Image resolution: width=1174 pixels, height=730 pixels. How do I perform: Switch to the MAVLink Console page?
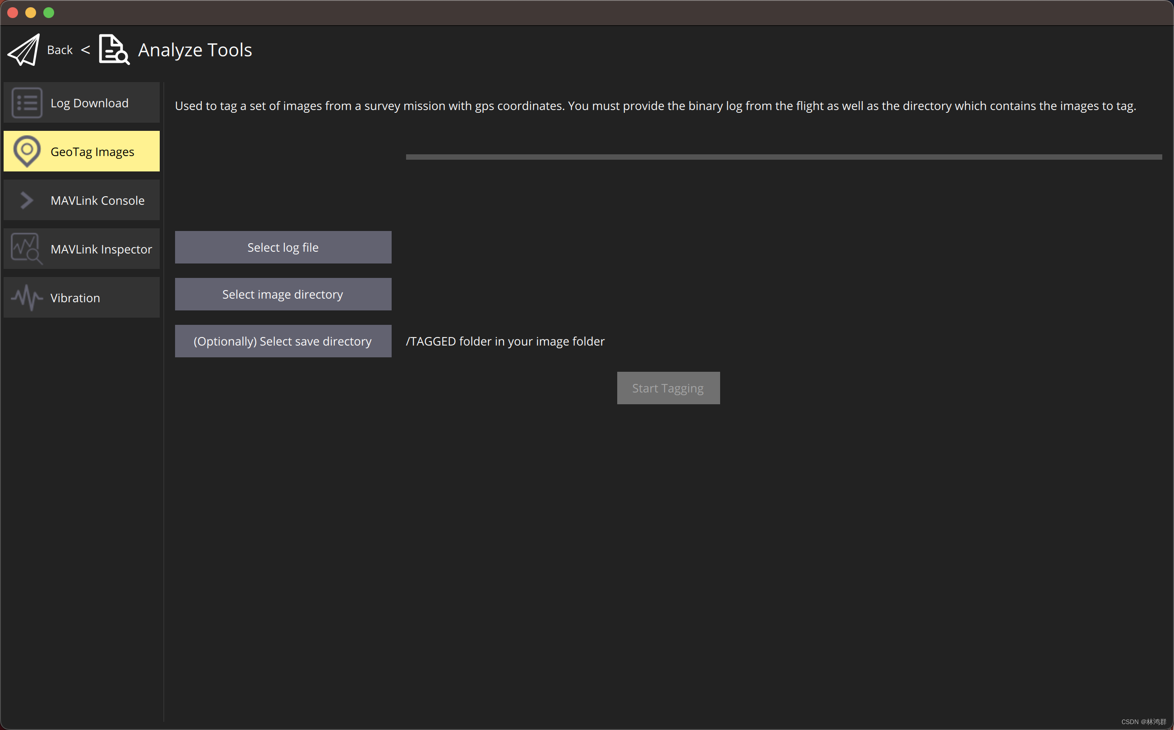[97, 200]
